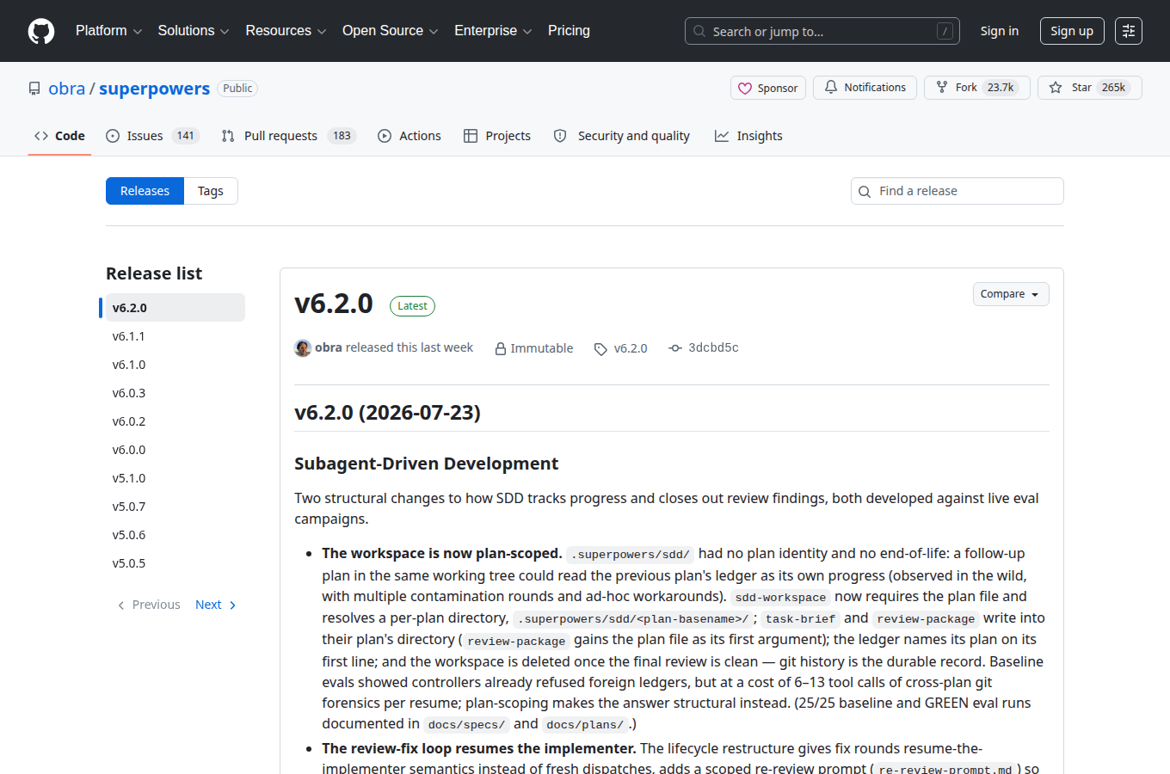Switch to the Tags view

(211, 191)
